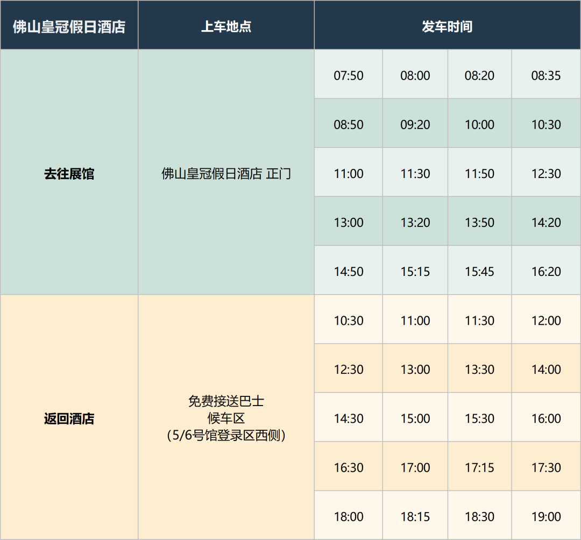The height and width of the screenshot is (540, 581).
Task: Click the 19:00 last return cell
Action: [546, 515]
